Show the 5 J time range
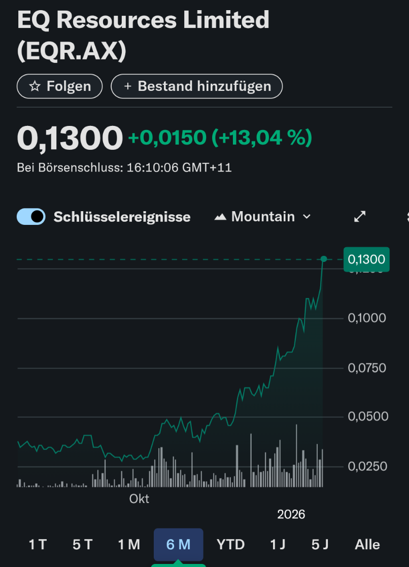 [x=320, y=545]
